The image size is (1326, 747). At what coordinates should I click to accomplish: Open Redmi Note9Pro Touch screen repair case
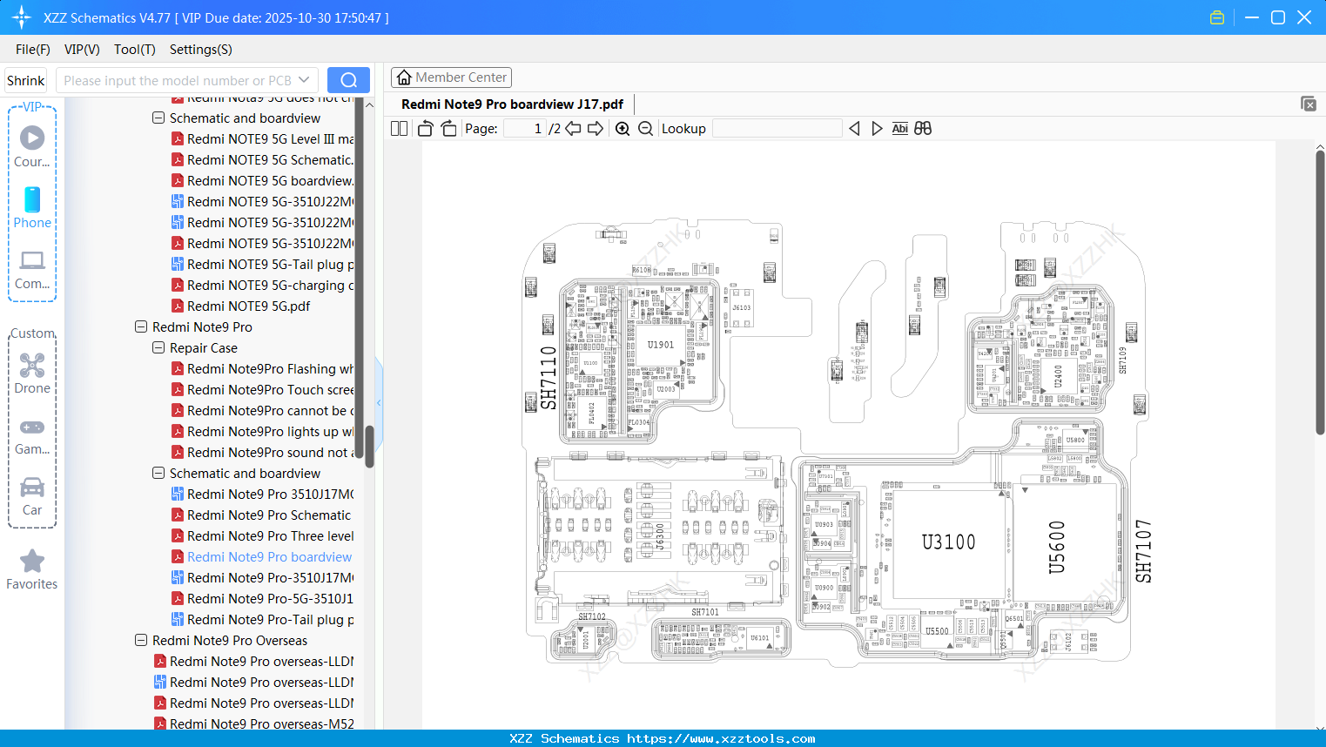[x=262, y=390]
